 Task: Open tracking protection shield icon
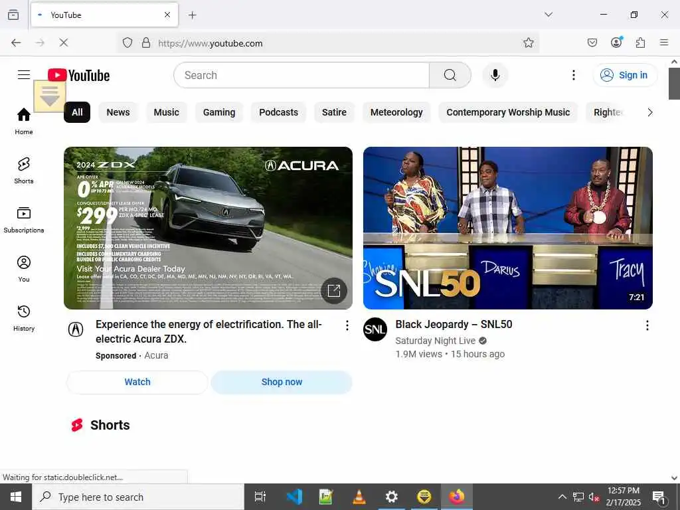(127, 42)
